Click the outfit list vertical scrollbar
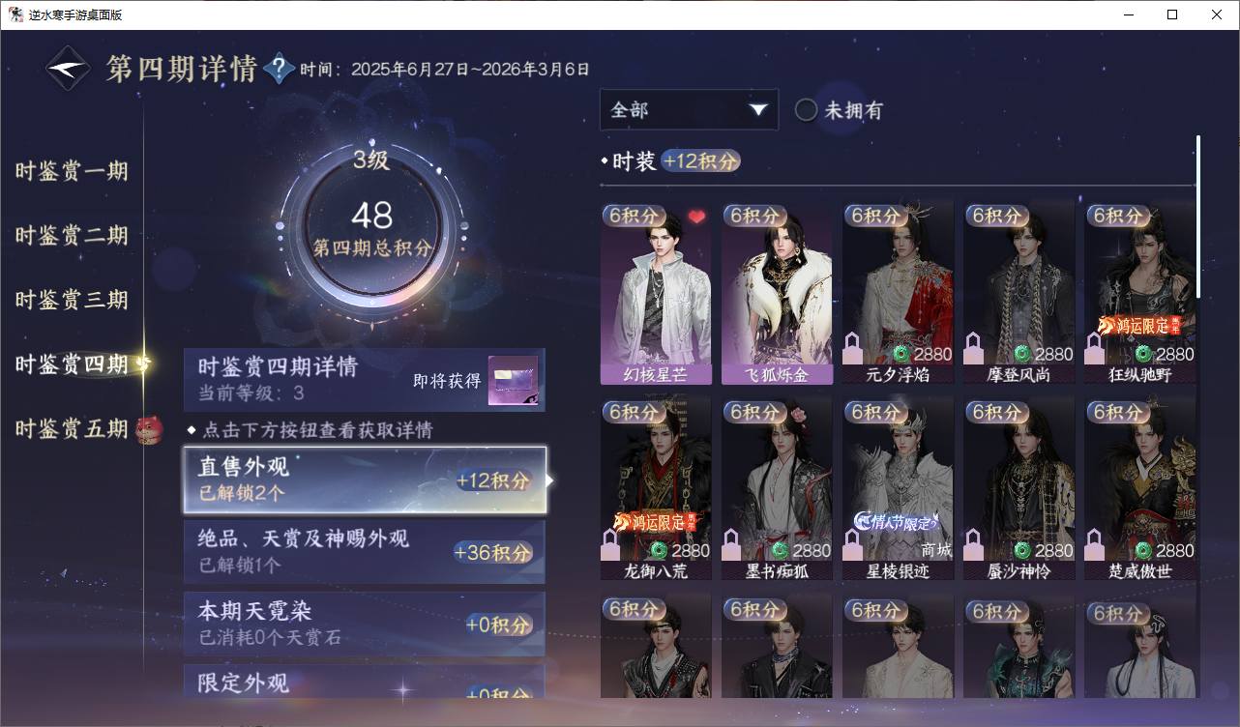The image size is (1240, 727). click(1197, 217)
